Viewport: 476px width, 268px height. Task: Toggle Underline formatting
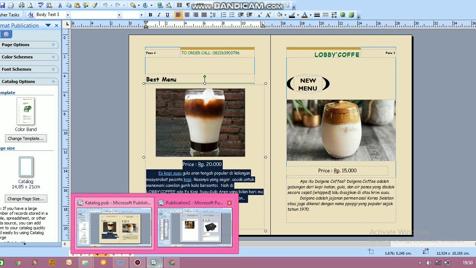click(x=167, y=15)
